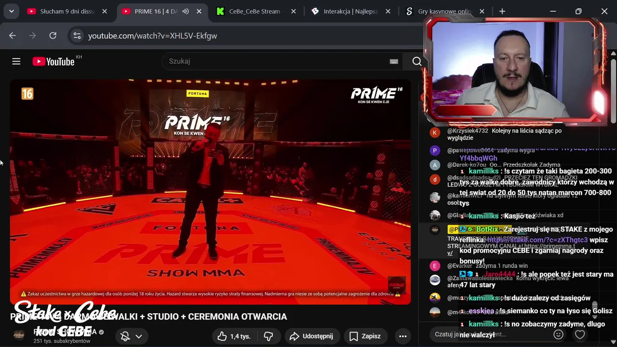Click the 'Udostępnij' share button
Viewport: 617px width, 347px height.
coord(312,336)
